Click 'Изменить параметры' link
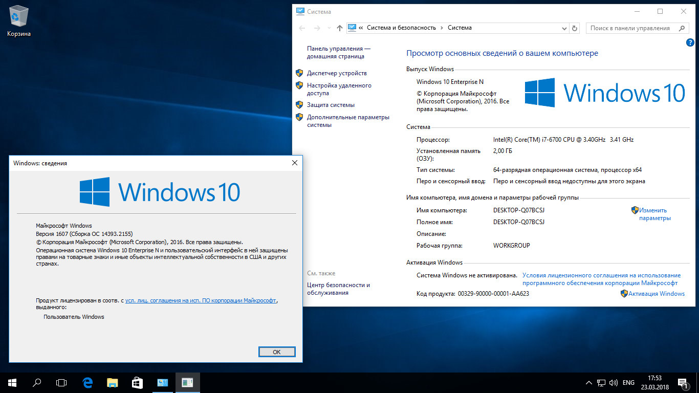The height and width of the screenshot is (393, 699). pos(654,214)
